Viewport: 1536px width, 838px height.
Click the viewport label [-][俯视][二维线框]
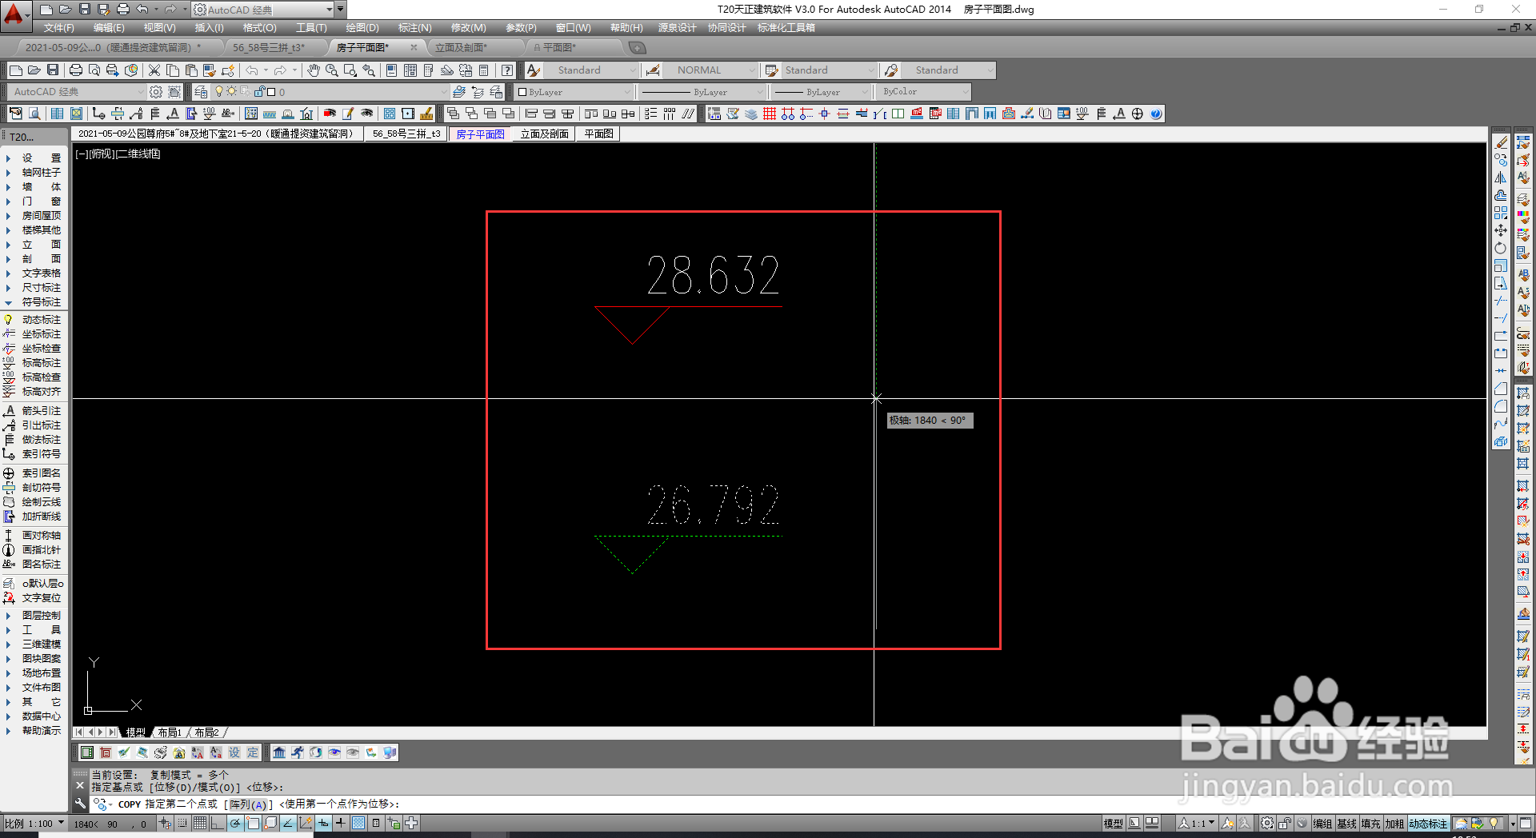118,154
